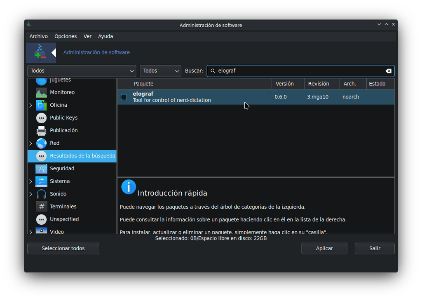The height and width of the screenshot is (301, 422).
Task: Select the Red globe icon
Action: [41, 143]
